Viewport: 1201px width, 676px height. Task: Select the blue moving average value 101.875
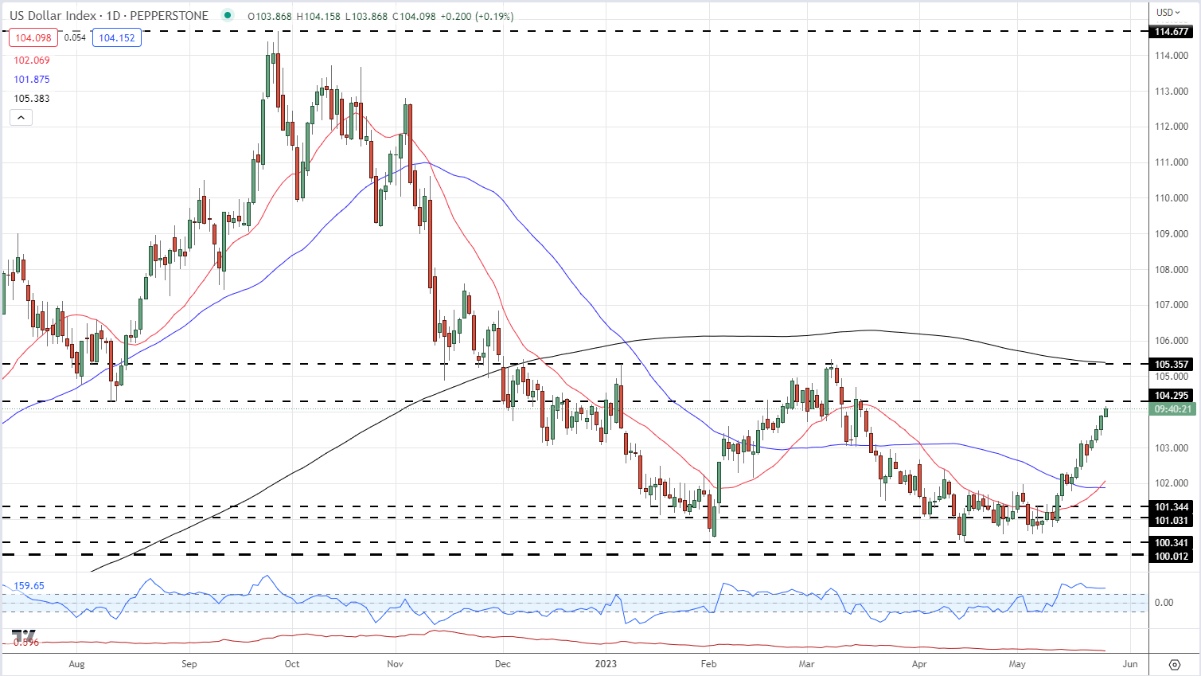coord(32,80)
